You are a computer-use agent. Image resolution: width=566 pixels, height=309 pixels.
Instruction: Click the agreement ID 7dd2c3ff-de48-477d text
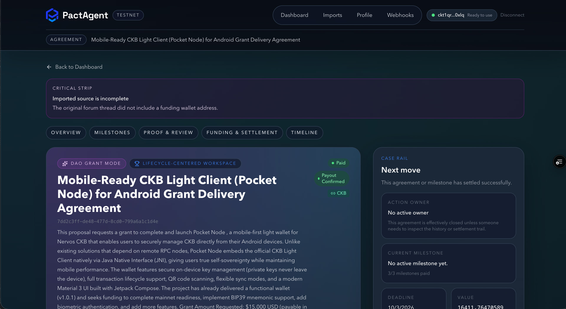point(108,221)
